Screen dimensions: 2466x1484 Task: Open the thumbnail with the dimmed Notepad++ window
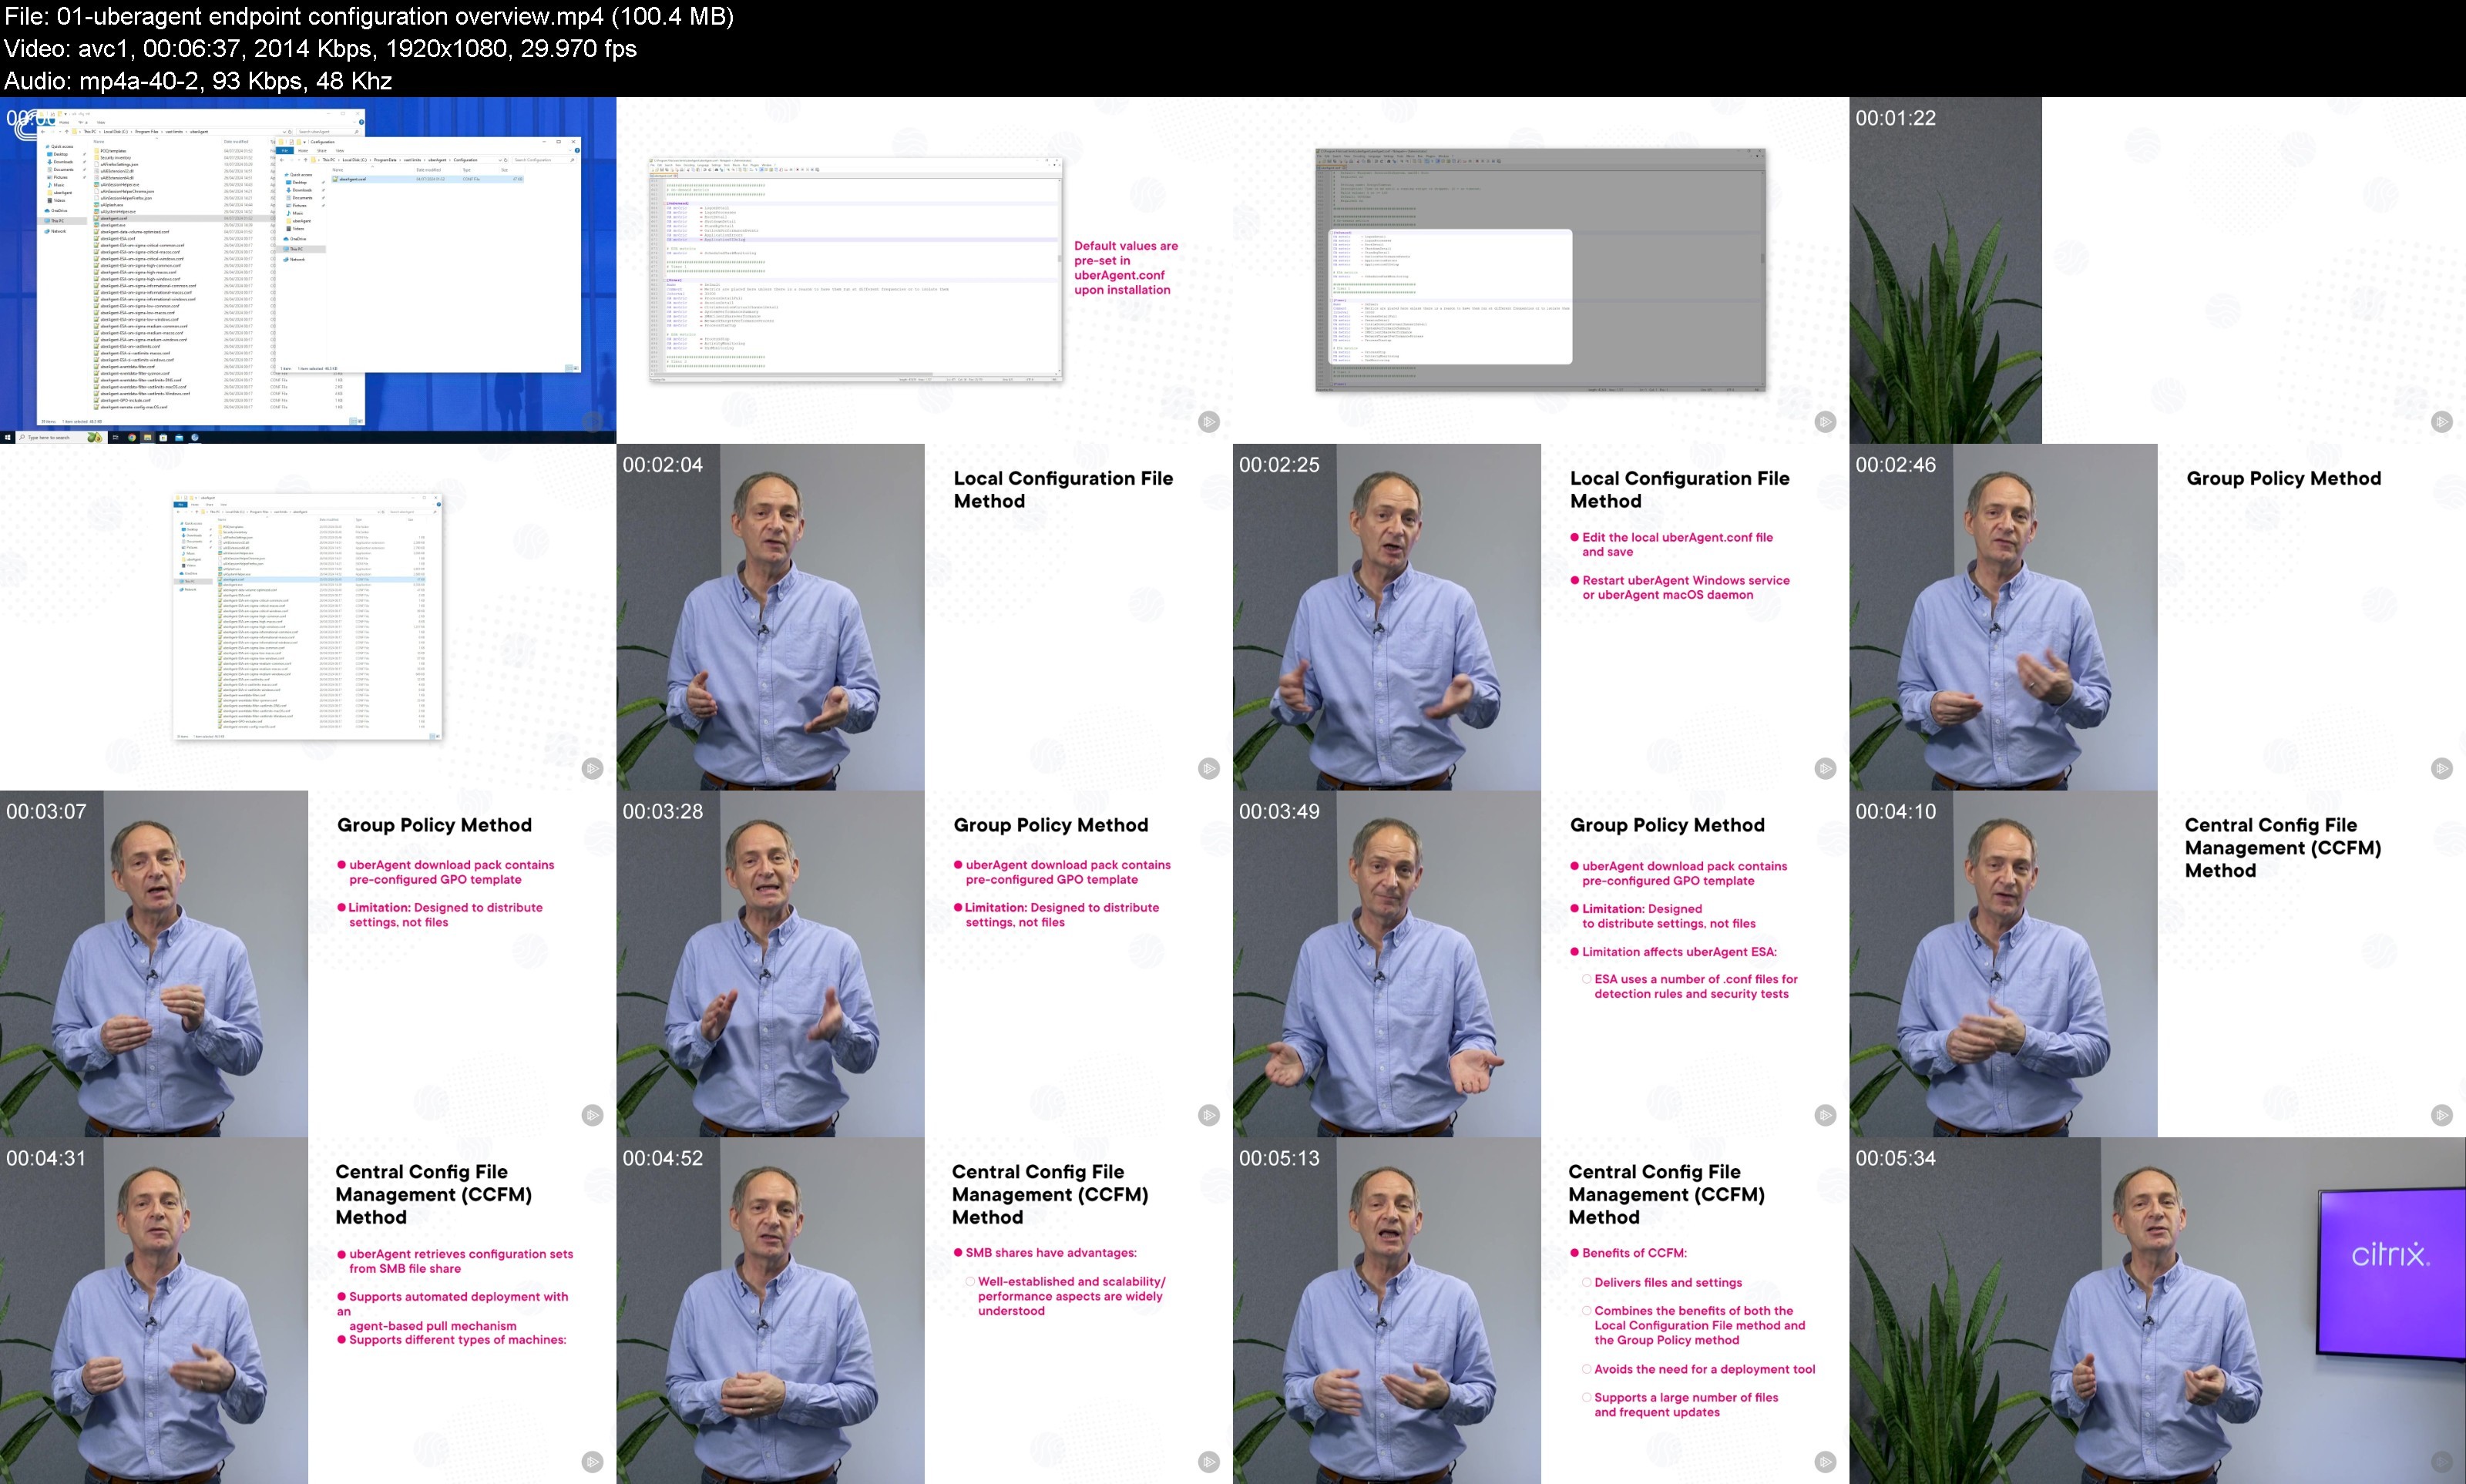pyautogui.click(x=1541, y=270)
